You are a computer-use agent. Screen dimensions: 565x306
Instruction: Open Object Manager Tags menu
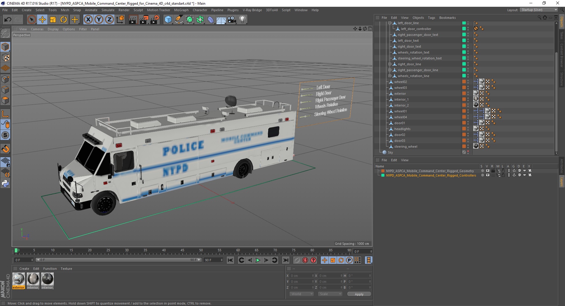pos(431,18)
